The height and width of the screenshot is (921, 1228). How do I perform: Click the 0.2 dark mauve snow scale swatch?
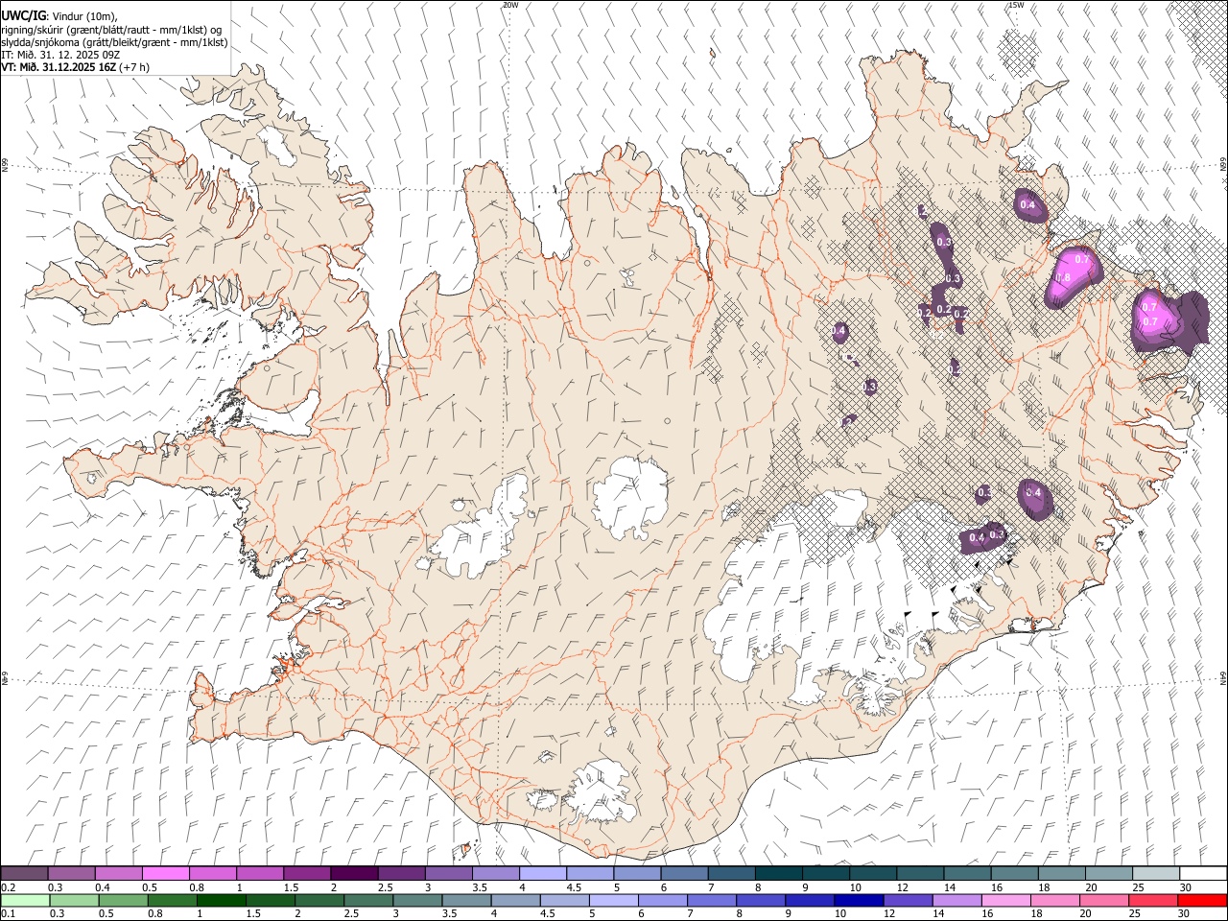pos(25,873)
